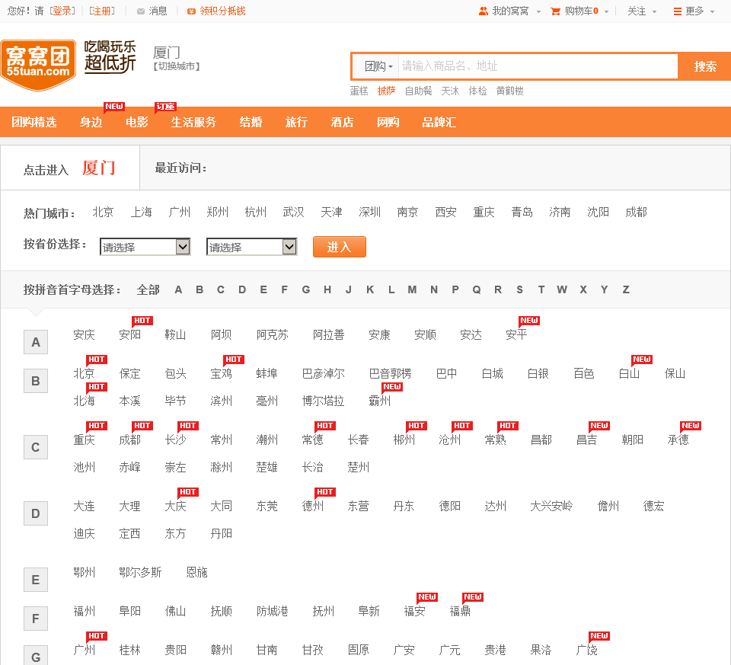Screen dimensions: 731x665
Task: Open the 网购 nav tab
Action: (388, 122)
